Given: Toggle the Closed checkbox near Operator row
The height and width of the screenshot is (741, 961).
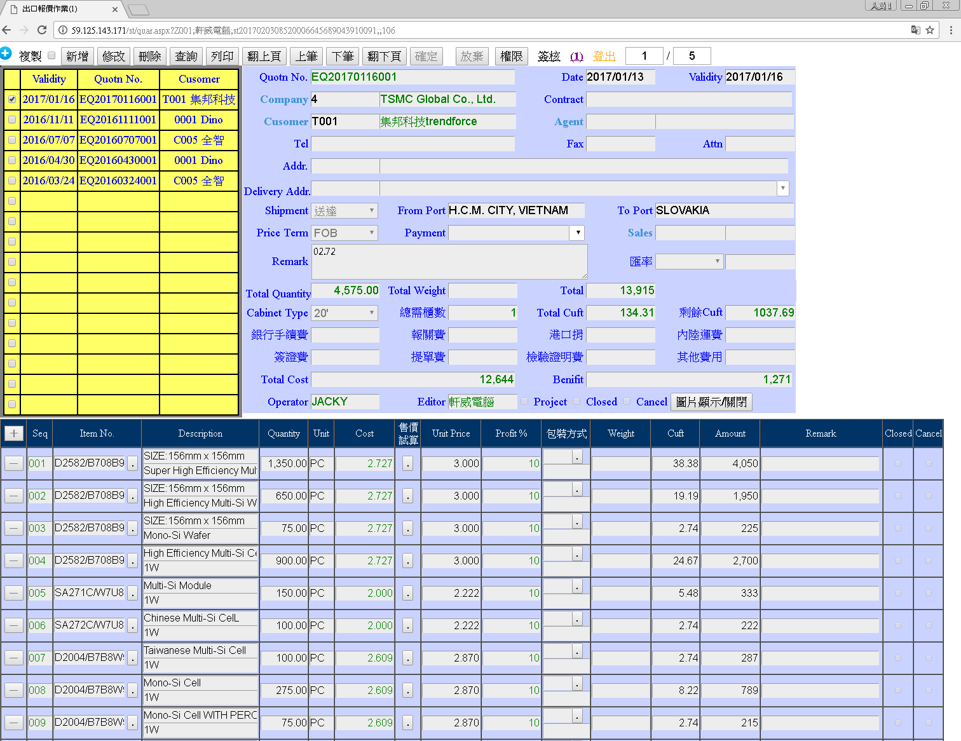Looking at the screenshot, I should point(576,401).
